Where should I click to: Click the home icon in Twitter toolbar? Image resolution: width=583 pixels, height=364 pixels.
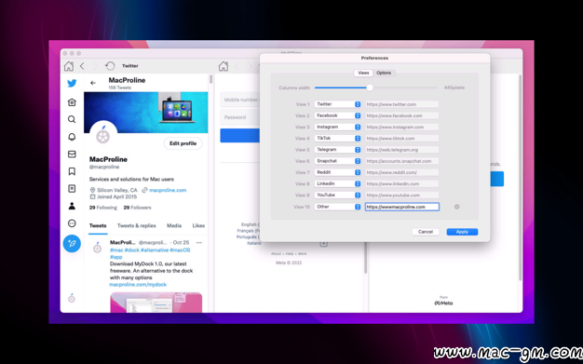coord(69,66)
